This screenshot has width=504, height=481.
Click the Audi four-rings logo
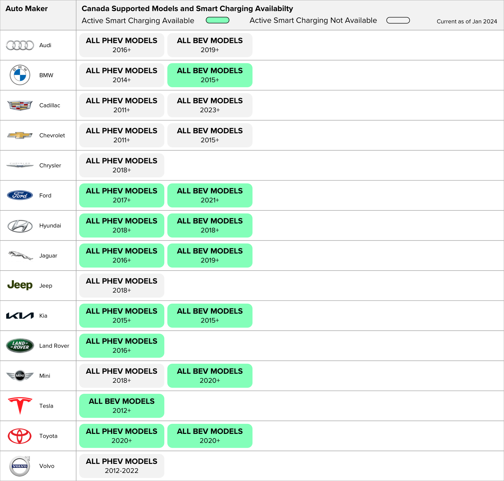click(x=20, y=45)
